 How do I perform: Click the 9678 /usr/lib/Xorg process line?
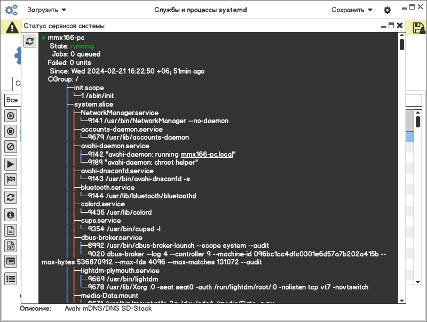228,287
